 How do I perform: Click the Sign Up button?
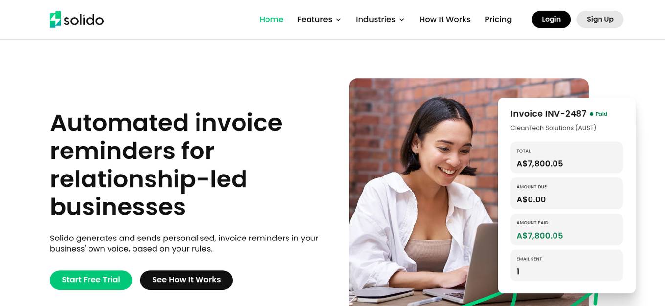pos(600,20)
